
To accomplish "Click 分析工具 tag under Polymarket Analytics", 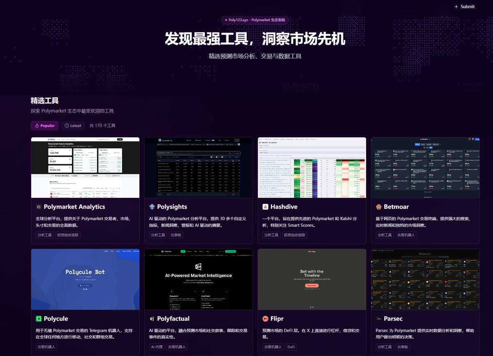I will (x=44, y=235).
